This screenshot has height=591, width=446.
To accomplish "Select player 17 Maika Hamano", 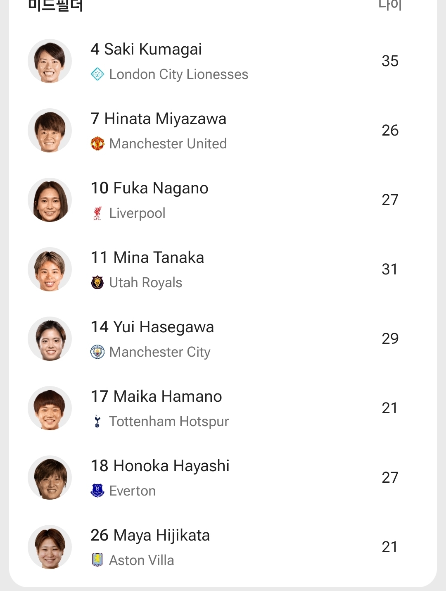I will (156, 396).
